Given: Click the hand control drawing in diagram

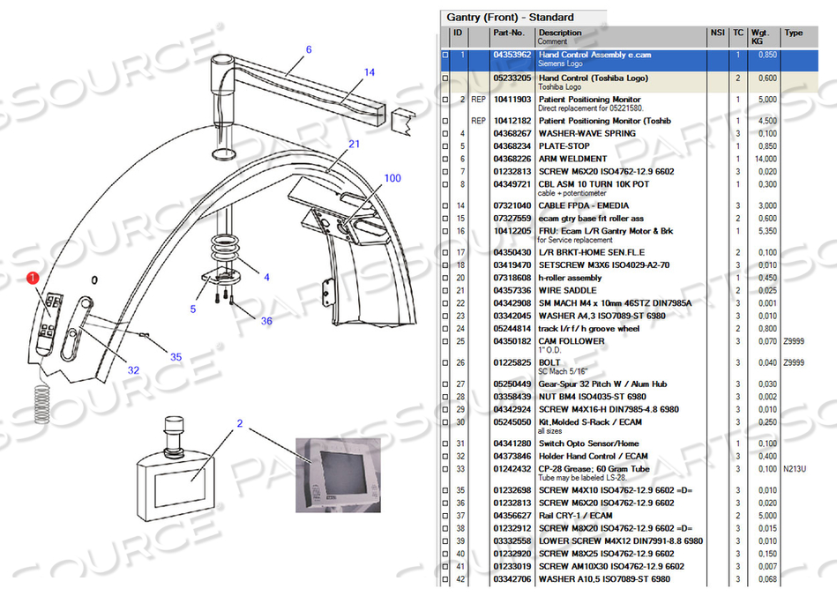Looking at the screenshot, I should (49, 324).
